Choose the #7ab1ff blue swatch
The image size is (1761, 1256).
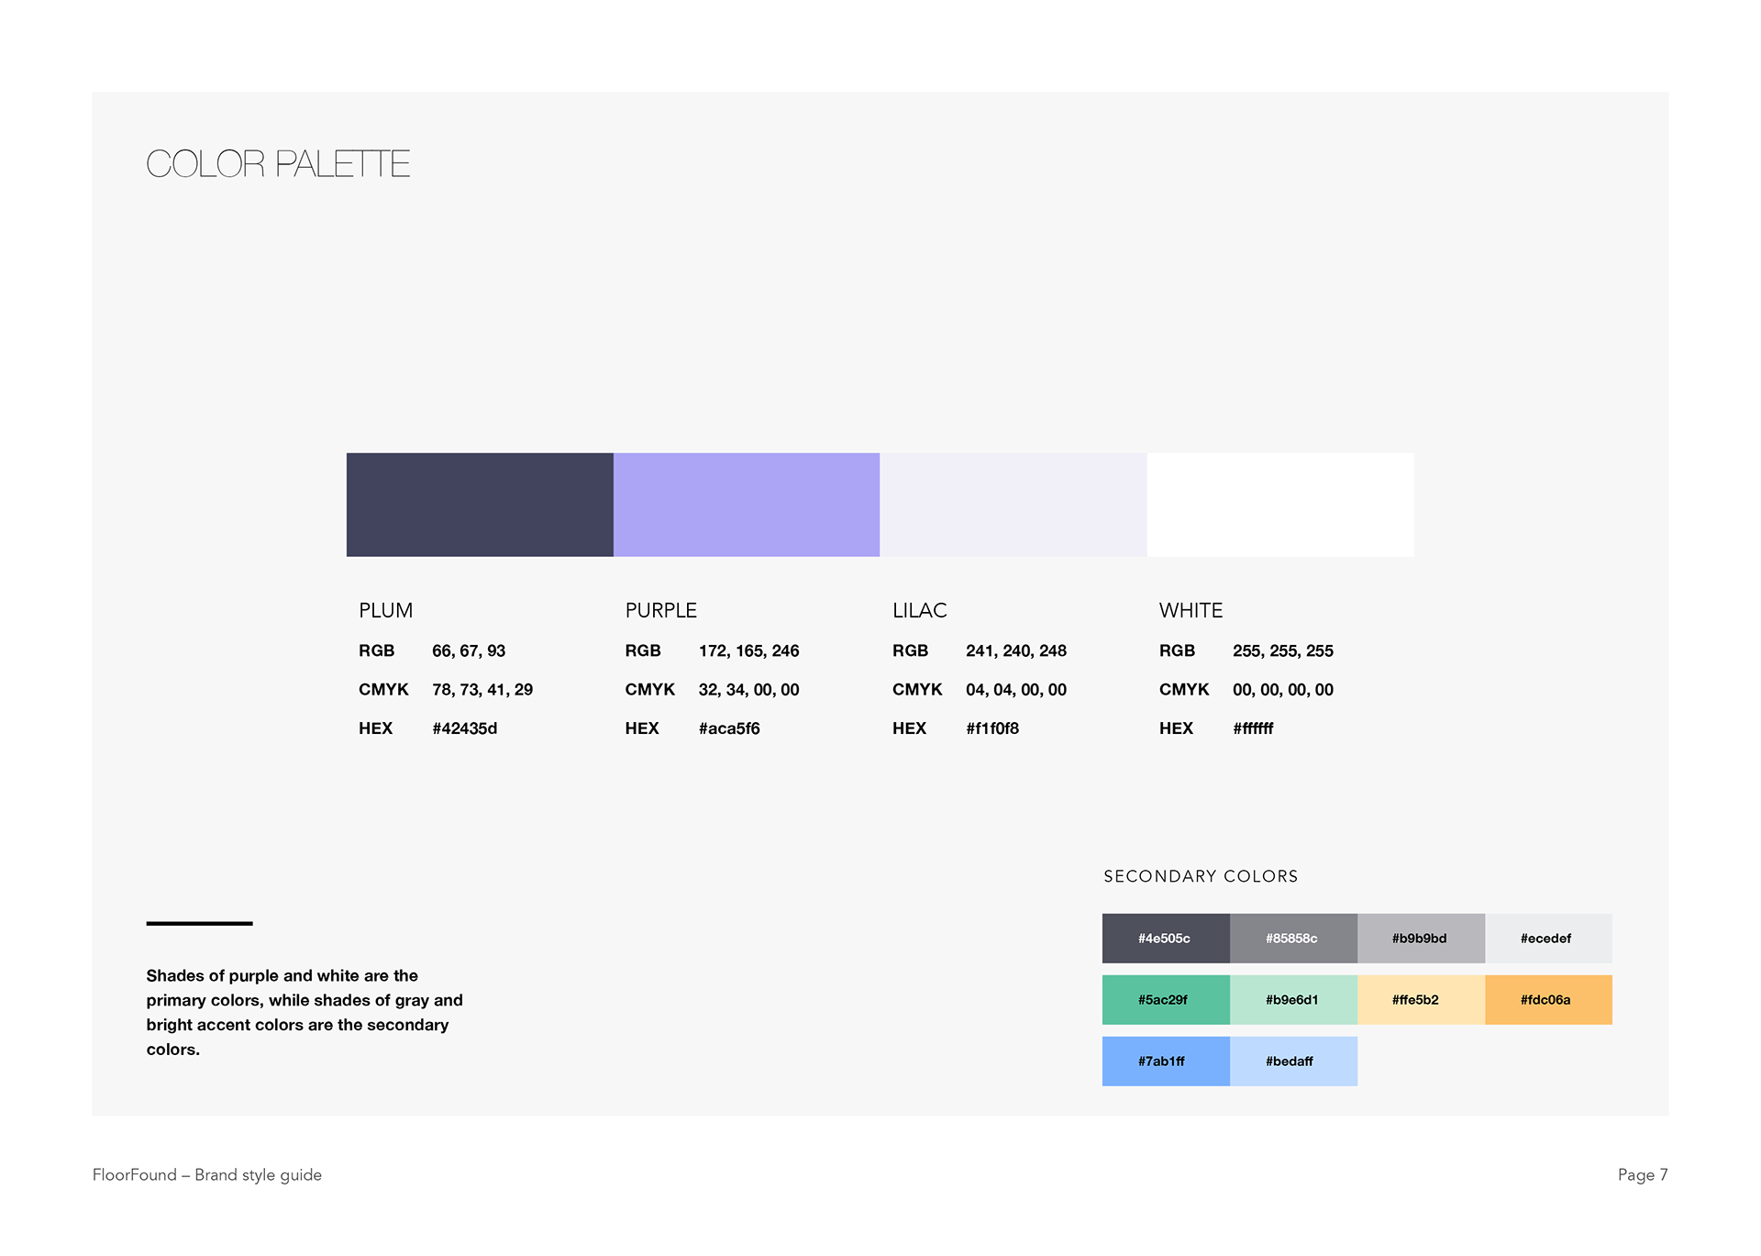[1166, 1061]
